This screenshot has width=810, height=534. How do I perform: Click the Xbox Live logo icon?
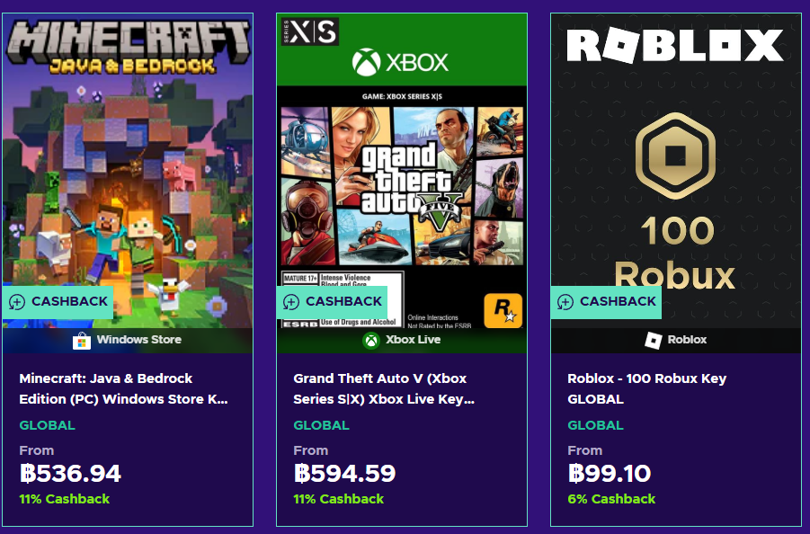[x=371, y=341]
